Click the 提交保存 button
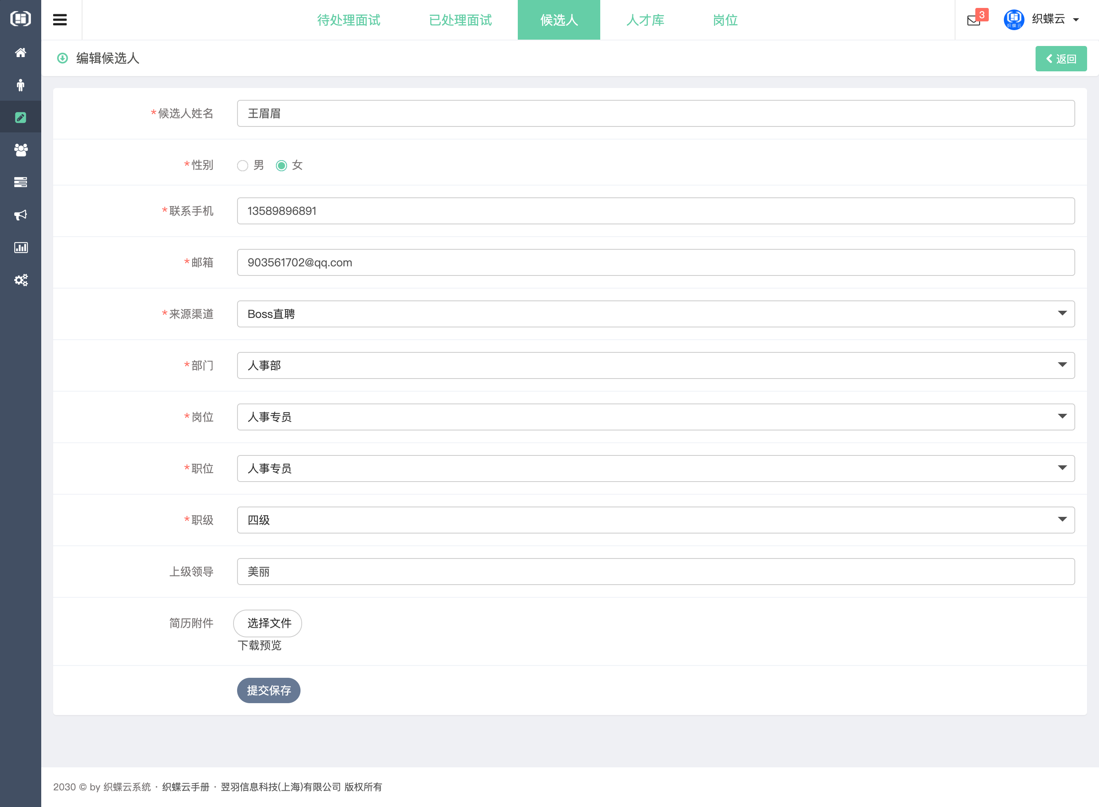Image resolution: width=1099 pixels, height=807 pixels. (x=268, y=690)
